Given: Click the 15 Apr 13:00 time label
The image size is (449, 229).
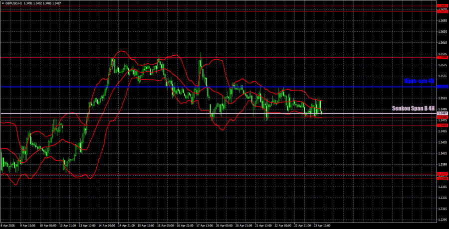Looking at the screenshot, I should pyautogui.click(x=146, y=226).
